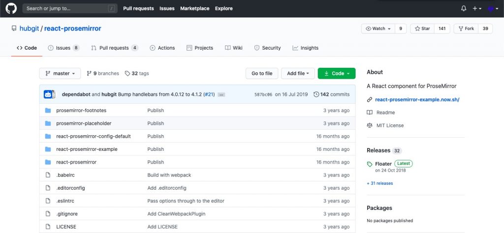Switch to the Issues tab

pyautogui.click(x=63, y=48)
